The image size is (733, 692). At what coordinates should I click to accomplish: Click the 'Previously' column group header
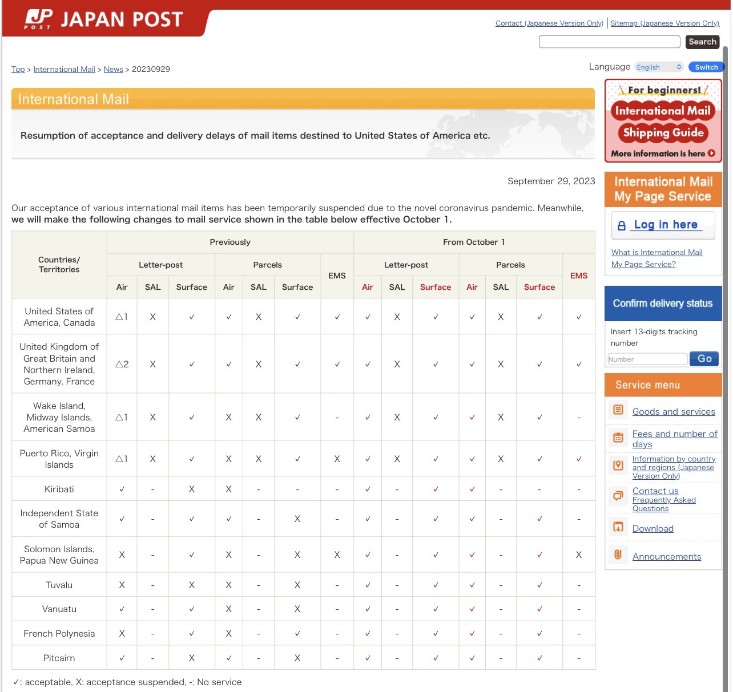click(x=230, y=242)
